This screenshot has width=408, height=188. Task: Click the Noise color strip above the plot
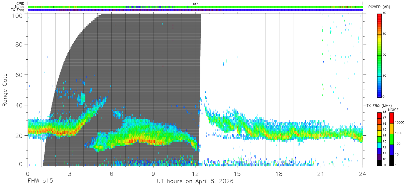(x=195, y=7)
